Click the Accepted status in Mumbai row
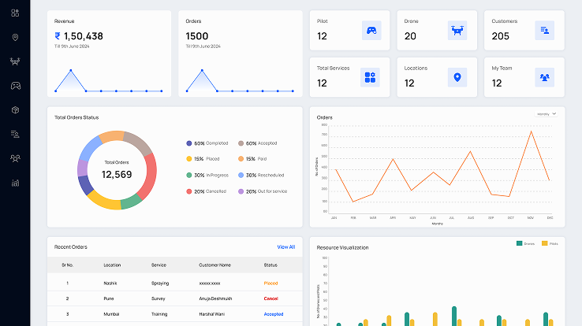Screen dimensions: 582x326 (274, 314)
